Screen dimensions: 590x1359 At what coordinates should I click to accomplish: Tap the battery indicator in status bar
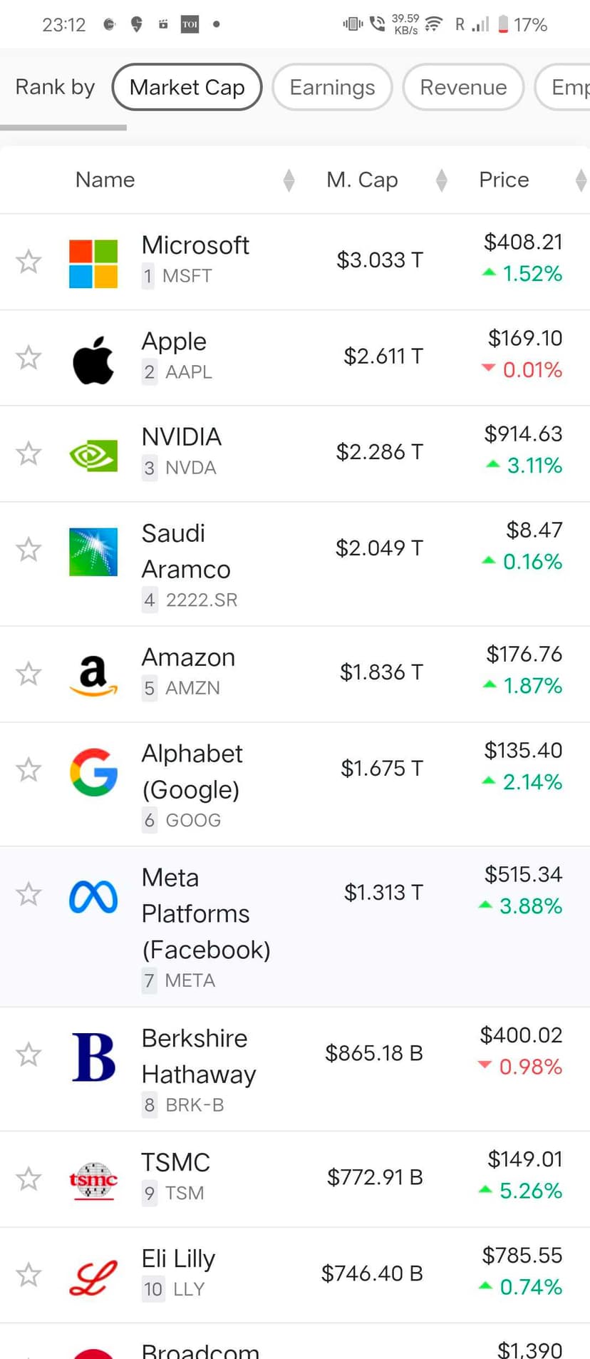pyautogui.click(x=503, y=25)
